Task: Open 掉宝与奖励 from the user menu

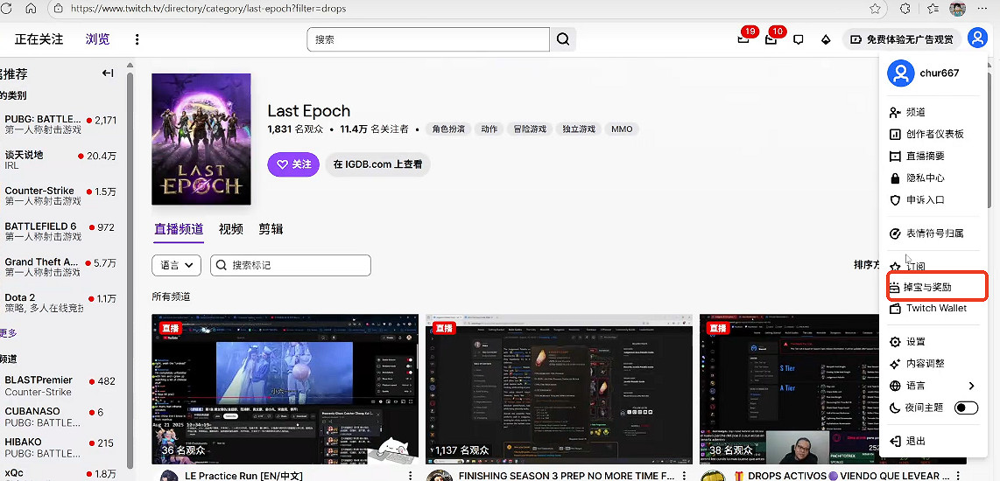Action: [933, 287]
